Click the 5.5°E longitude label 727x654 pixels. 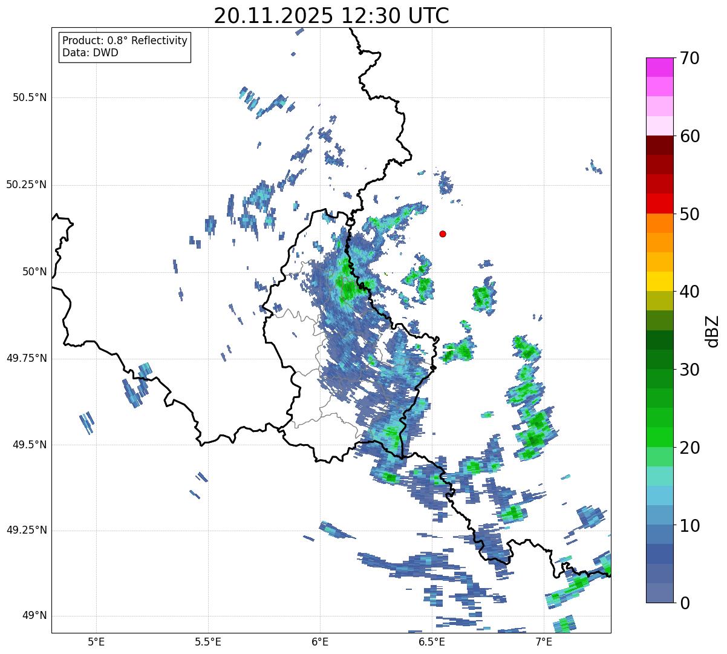208,641
